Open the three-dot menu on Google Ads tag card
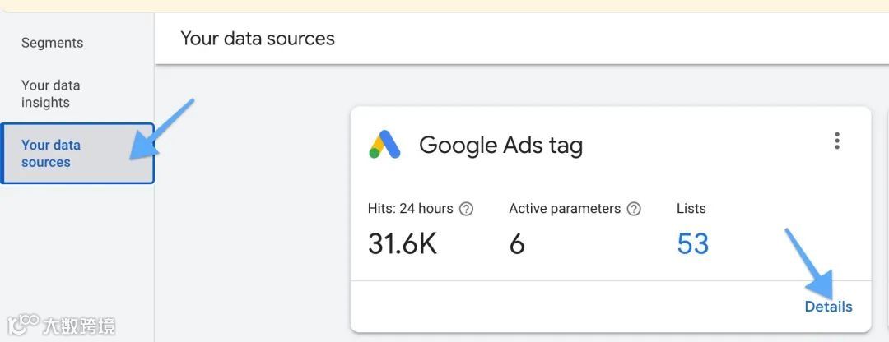This screenshot has width=889, height=342. coord(837,141)
